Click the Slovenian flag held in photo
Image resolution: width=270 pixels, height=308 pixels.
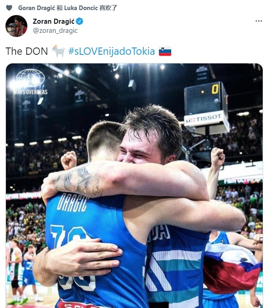(x=232, y=270)
